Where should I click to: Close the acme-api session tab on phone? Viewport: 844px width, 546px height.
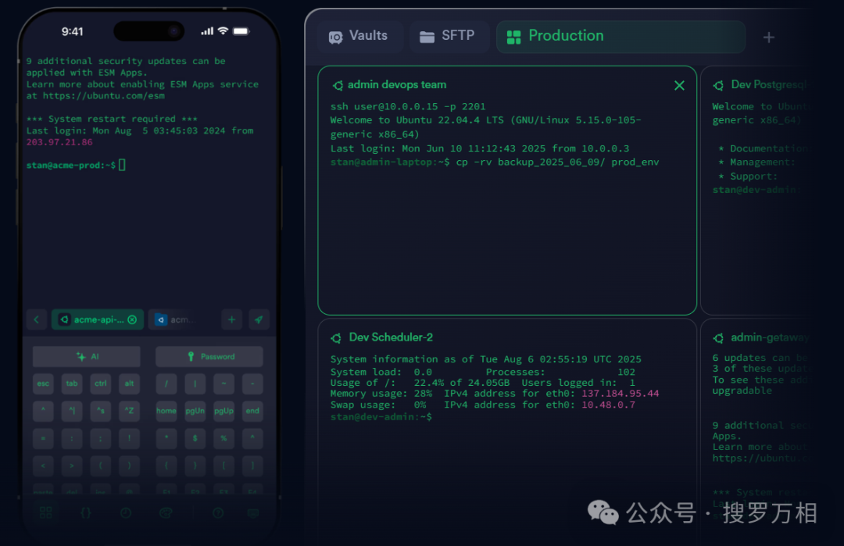tap(132, 319)
